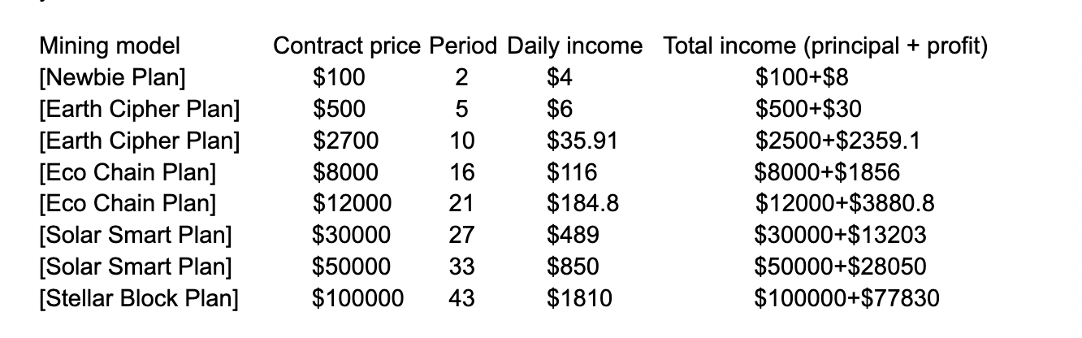Click the Period column header

tap(463, 46)
